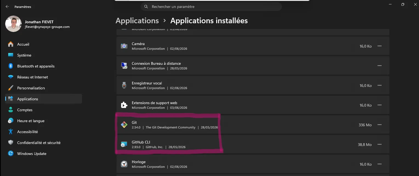This screenshot has height=176, width=419.
Task: Open the three-dot menu for GitHub CLI
Action: click(x=380, y=145)
